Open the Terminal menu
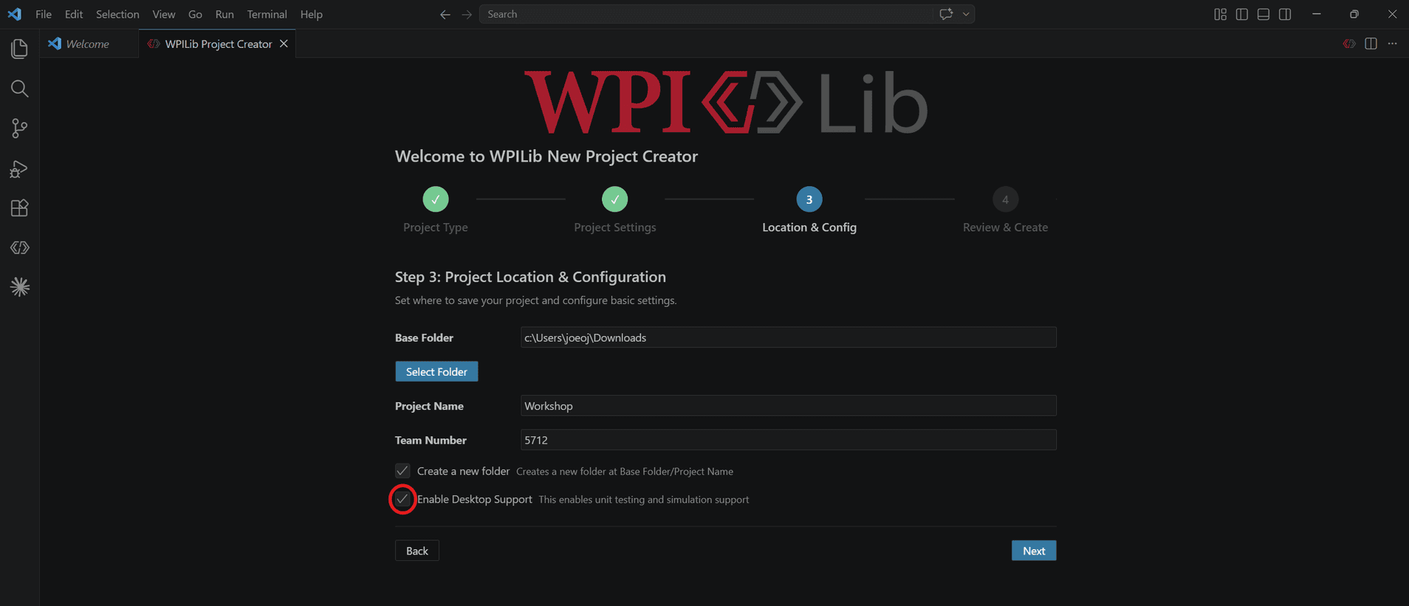This screenshot has height=606, width=1409. (x=267, y=14)
